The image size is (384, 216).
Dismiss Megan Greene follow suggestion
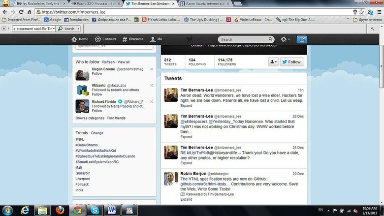[152, 69]
